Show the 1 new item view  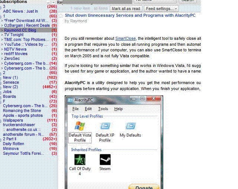point(80,8)
